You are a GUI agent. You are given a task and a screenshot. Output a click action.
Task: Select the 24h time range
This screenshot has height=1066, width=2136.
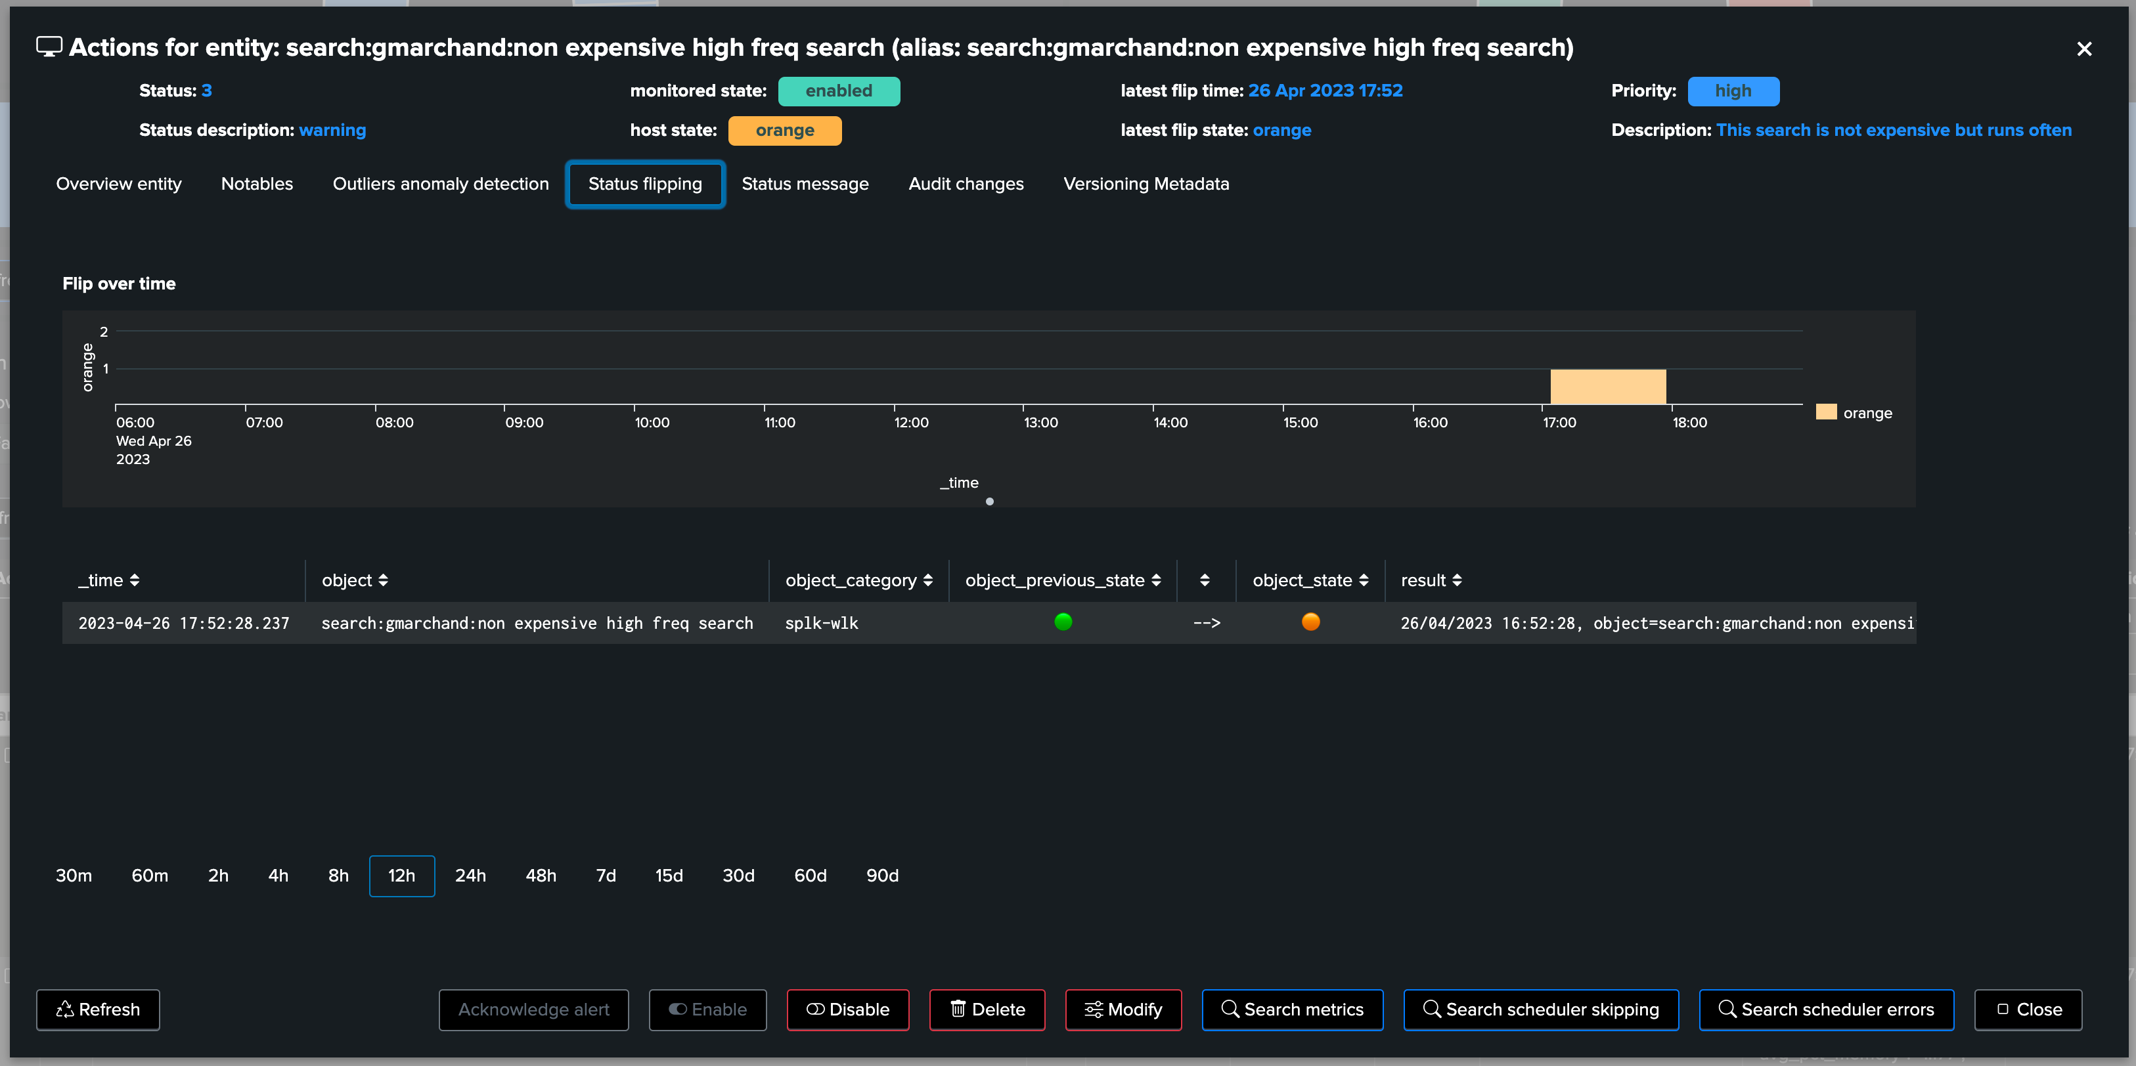pos(470,876)
